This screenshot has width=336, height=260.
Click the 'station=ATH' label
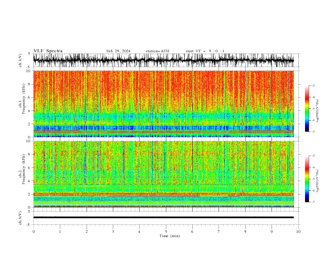pyautogui.click(x=157, y=51)
